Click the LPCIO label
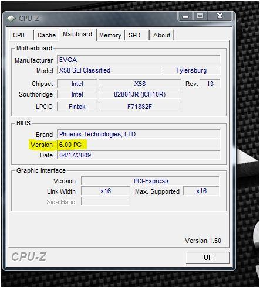Viewport: 260px width, 288px height. [x=44, y=107]
